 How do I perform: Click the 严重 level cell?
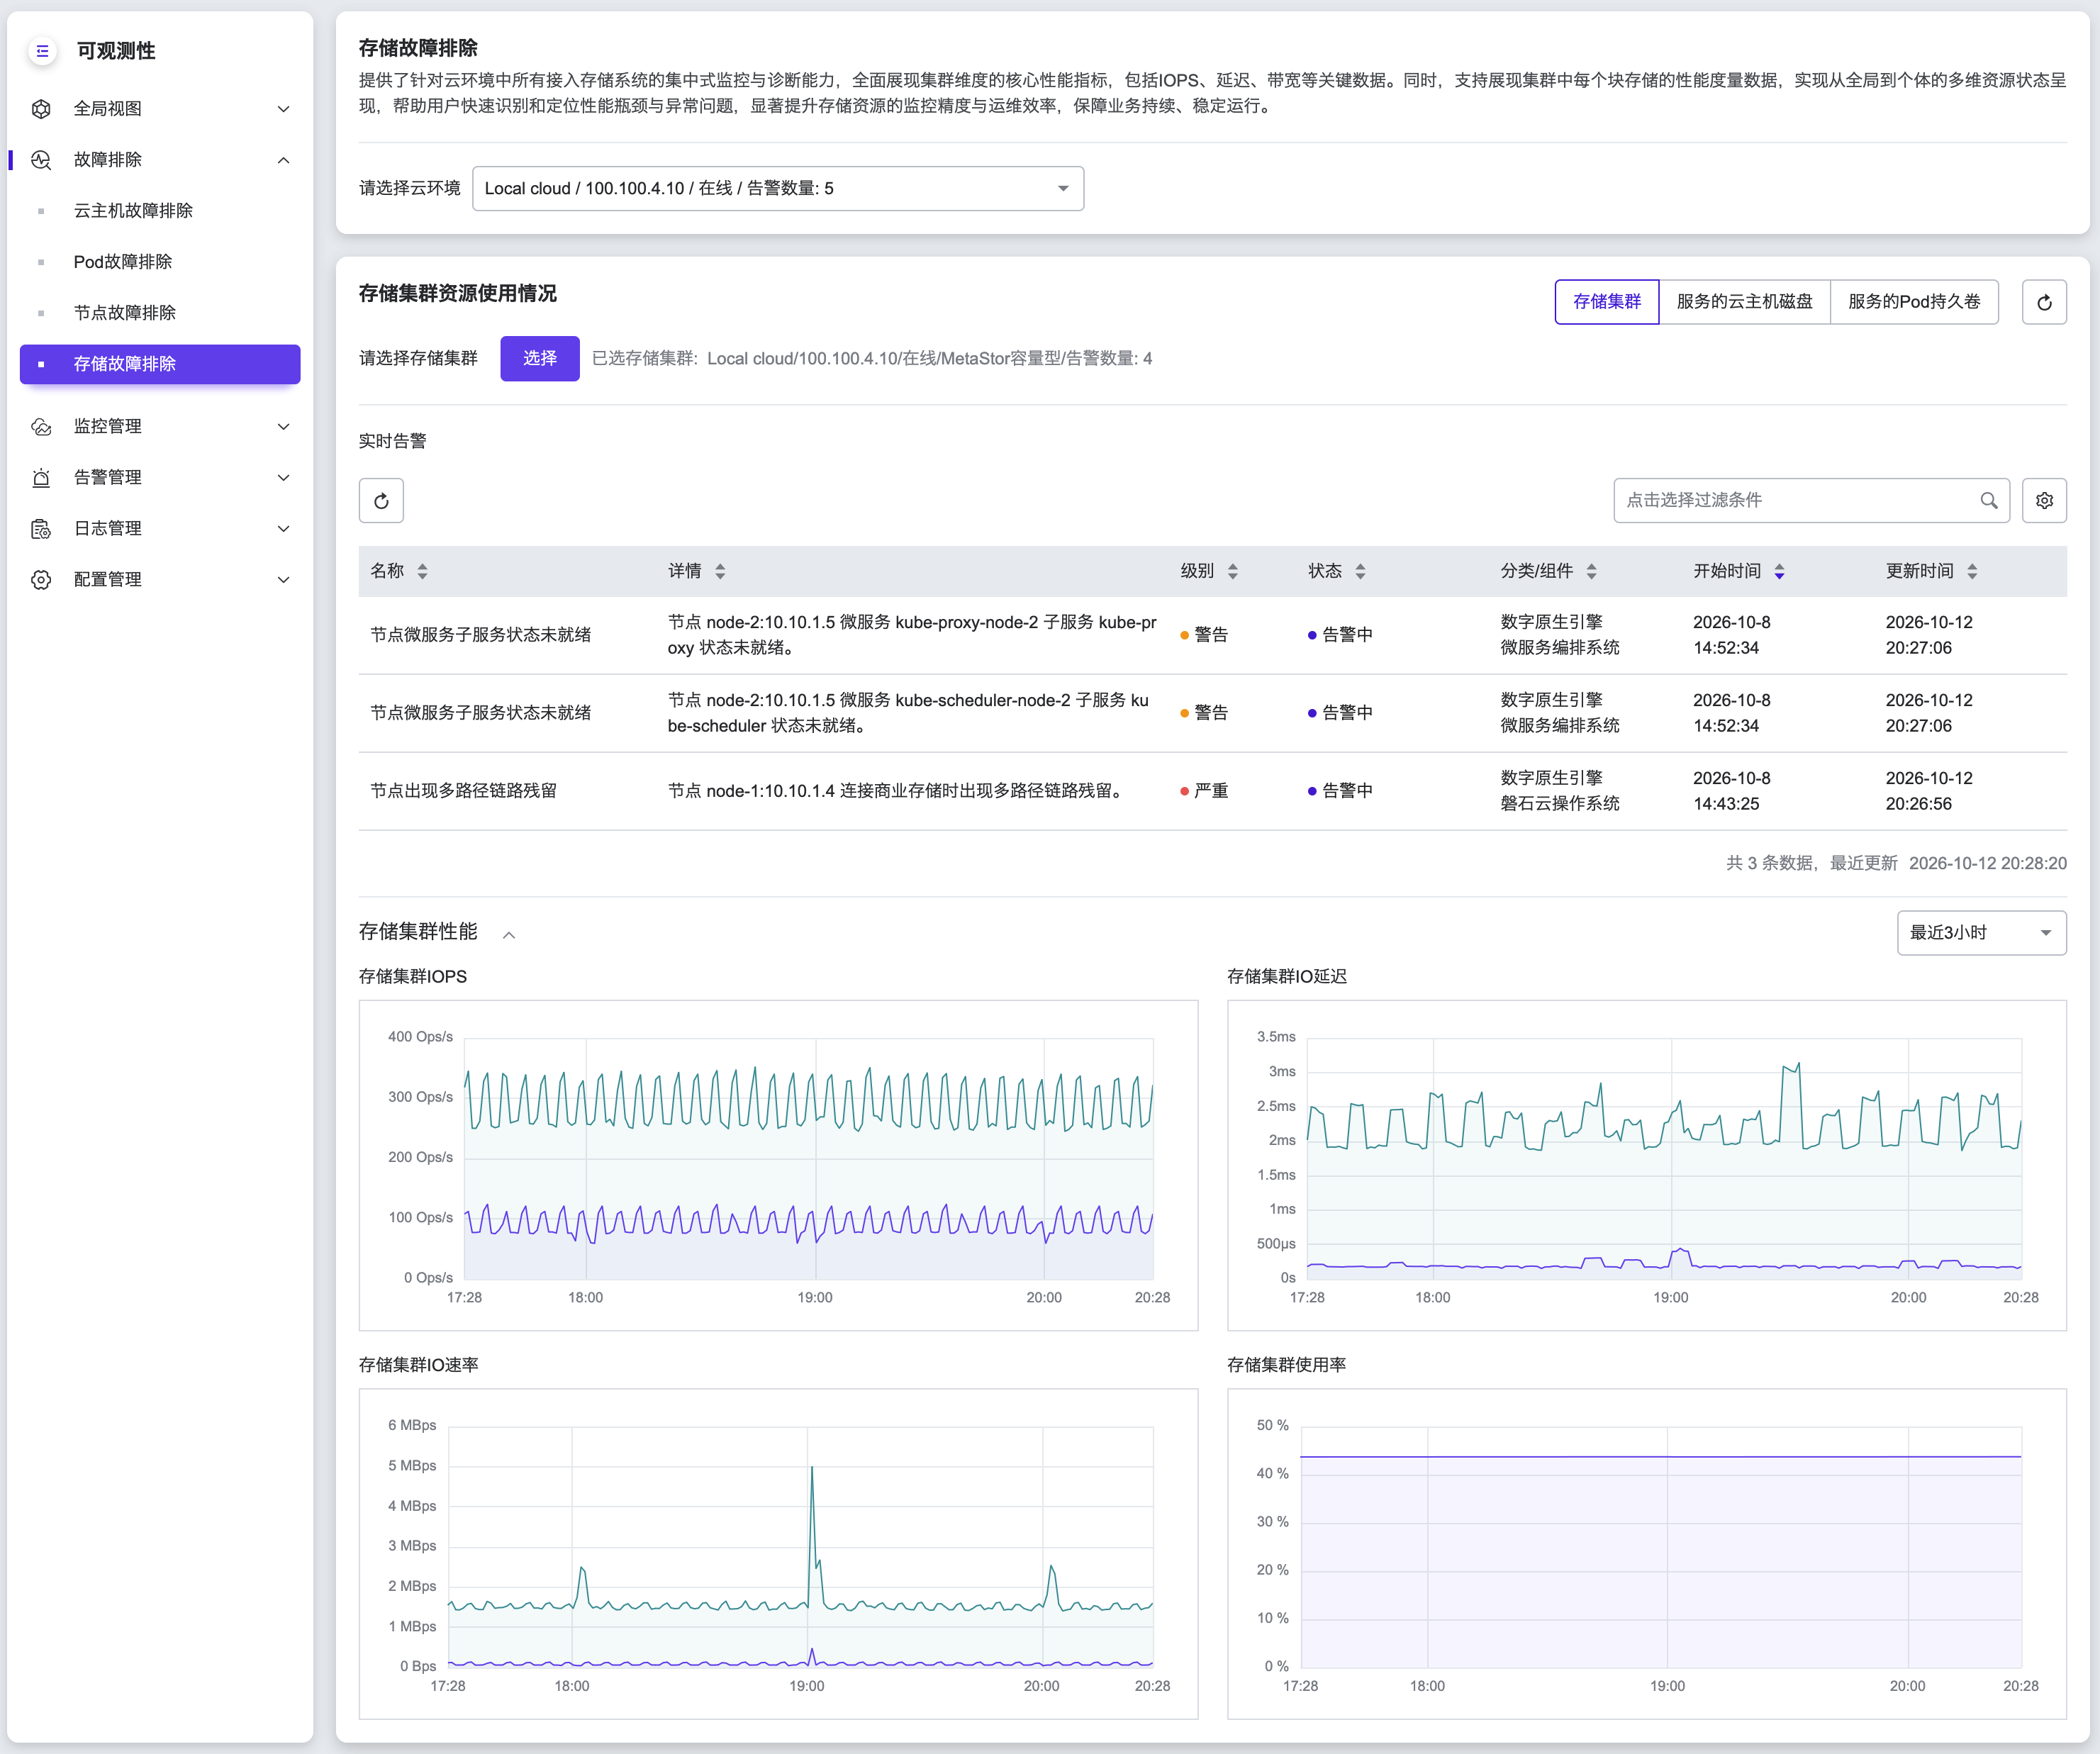point(1204,791)
